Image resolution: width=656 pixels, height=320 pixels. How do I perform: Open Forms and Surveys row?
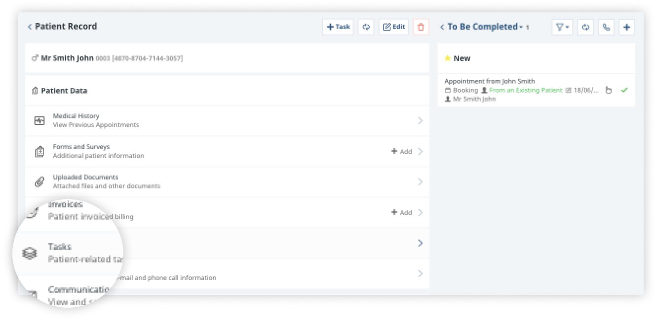point(227,151)
